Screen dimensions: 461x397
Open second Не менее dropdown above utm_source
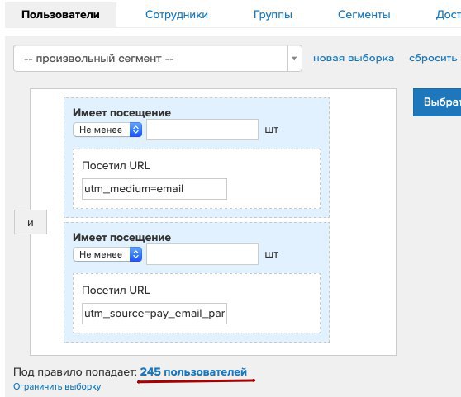click(x=107, y=254)
